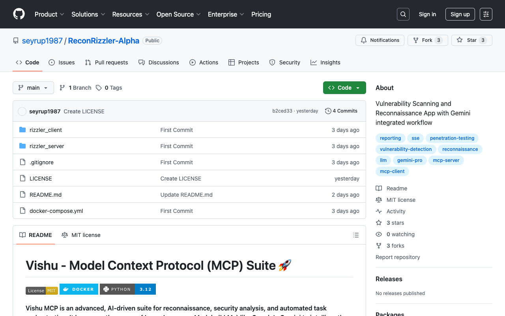Open the Pricing page
This screenshot has height=316, width=505.
[x=261, y=14]
